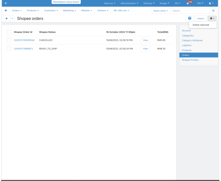Open the help question mark icon
The image size is (221, 181).
point(190,19)
